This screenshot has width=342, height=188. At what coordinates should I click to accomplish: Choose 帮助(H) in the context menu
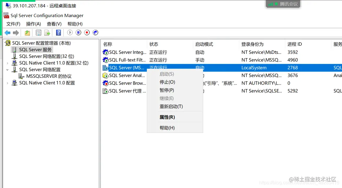175,128
